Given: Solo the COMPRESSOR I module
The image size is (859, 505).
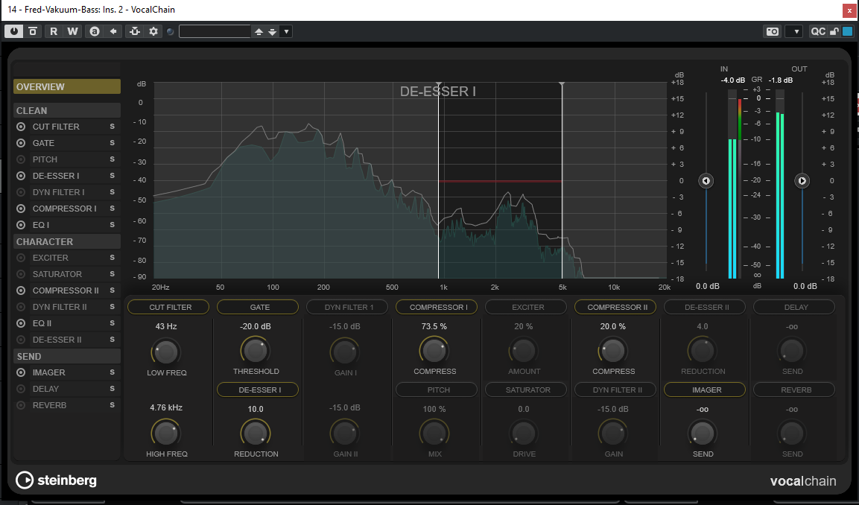Looking at the screenshot, I should coord(112,209).
